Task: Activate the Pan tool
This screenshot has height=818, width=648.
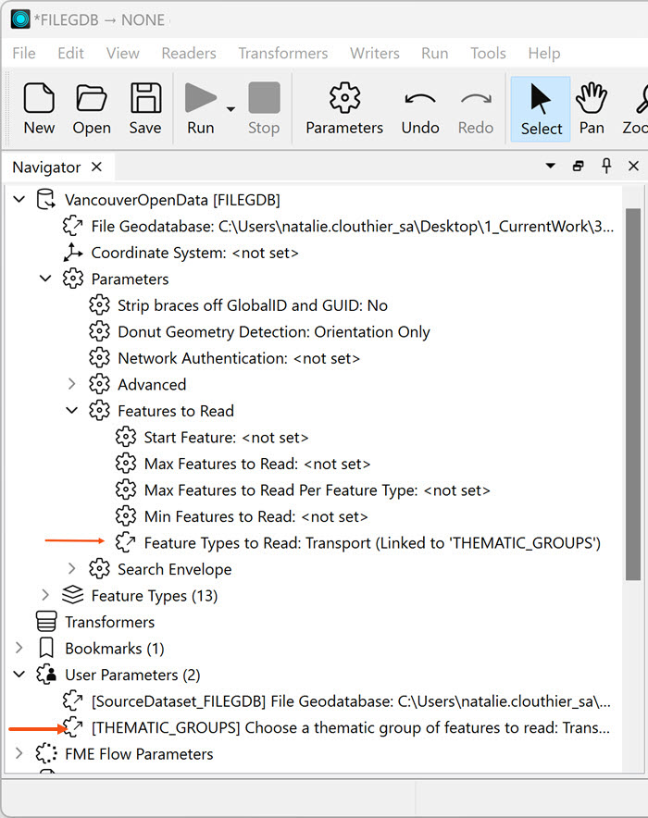Action: [592, 109]
